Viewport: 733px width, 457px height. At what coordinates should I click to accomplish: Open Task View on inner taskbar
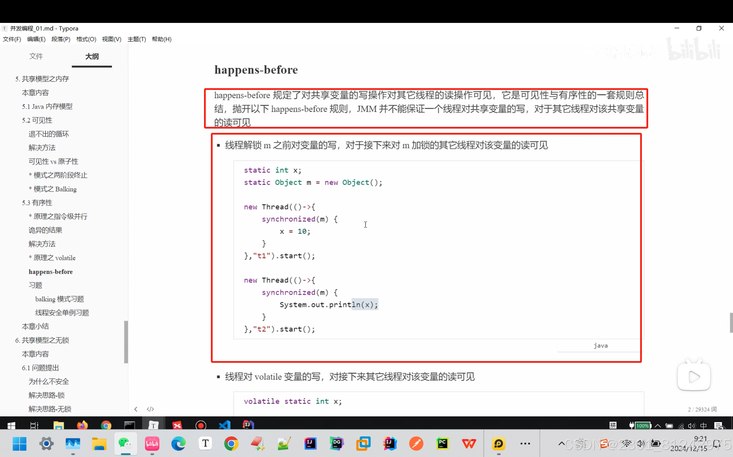34,426
